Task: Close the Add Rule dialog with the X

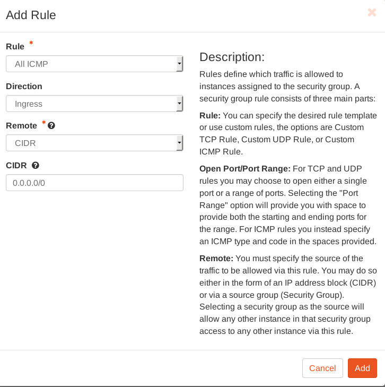Action: click(x=372, y=13)
